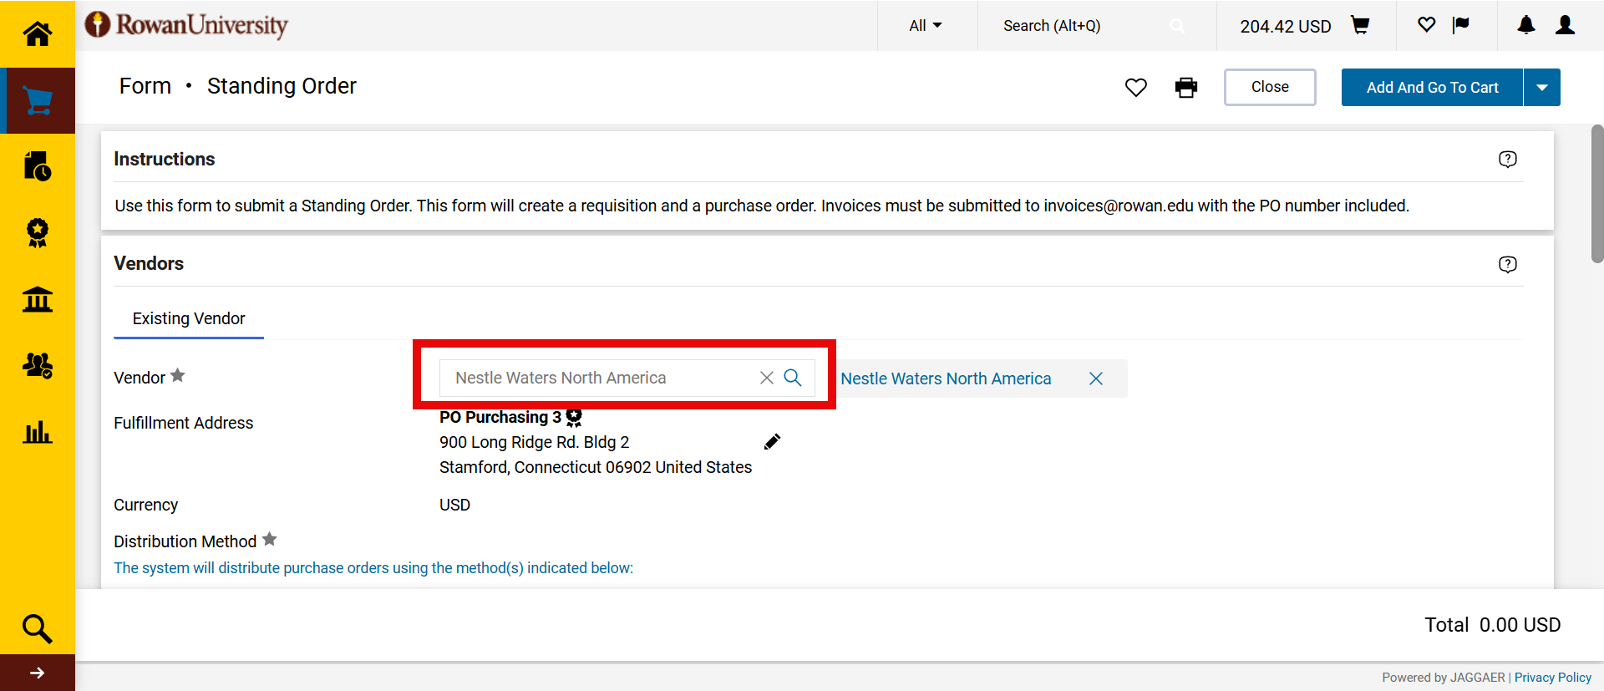Open the Home icon in sidebar
Screen dimensions: 1604x691
38,33
